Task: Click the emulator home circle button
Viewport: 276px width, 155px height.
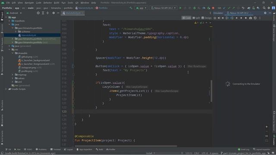Action: tap(241, 18)
